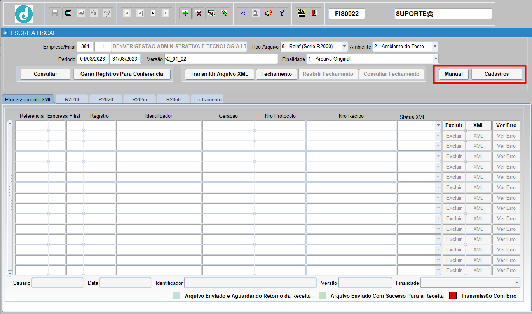532x314 pixels.
Task: Click the clipboard paste icon
Action: (x=255, y=13)
